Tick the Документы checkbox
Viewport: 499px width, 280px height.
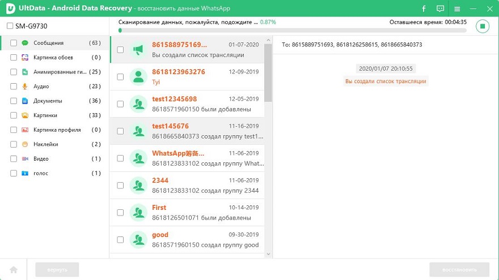tap(14, 101)
